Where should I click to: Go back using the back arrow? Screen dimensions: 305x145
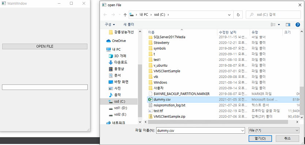(105, 15)
